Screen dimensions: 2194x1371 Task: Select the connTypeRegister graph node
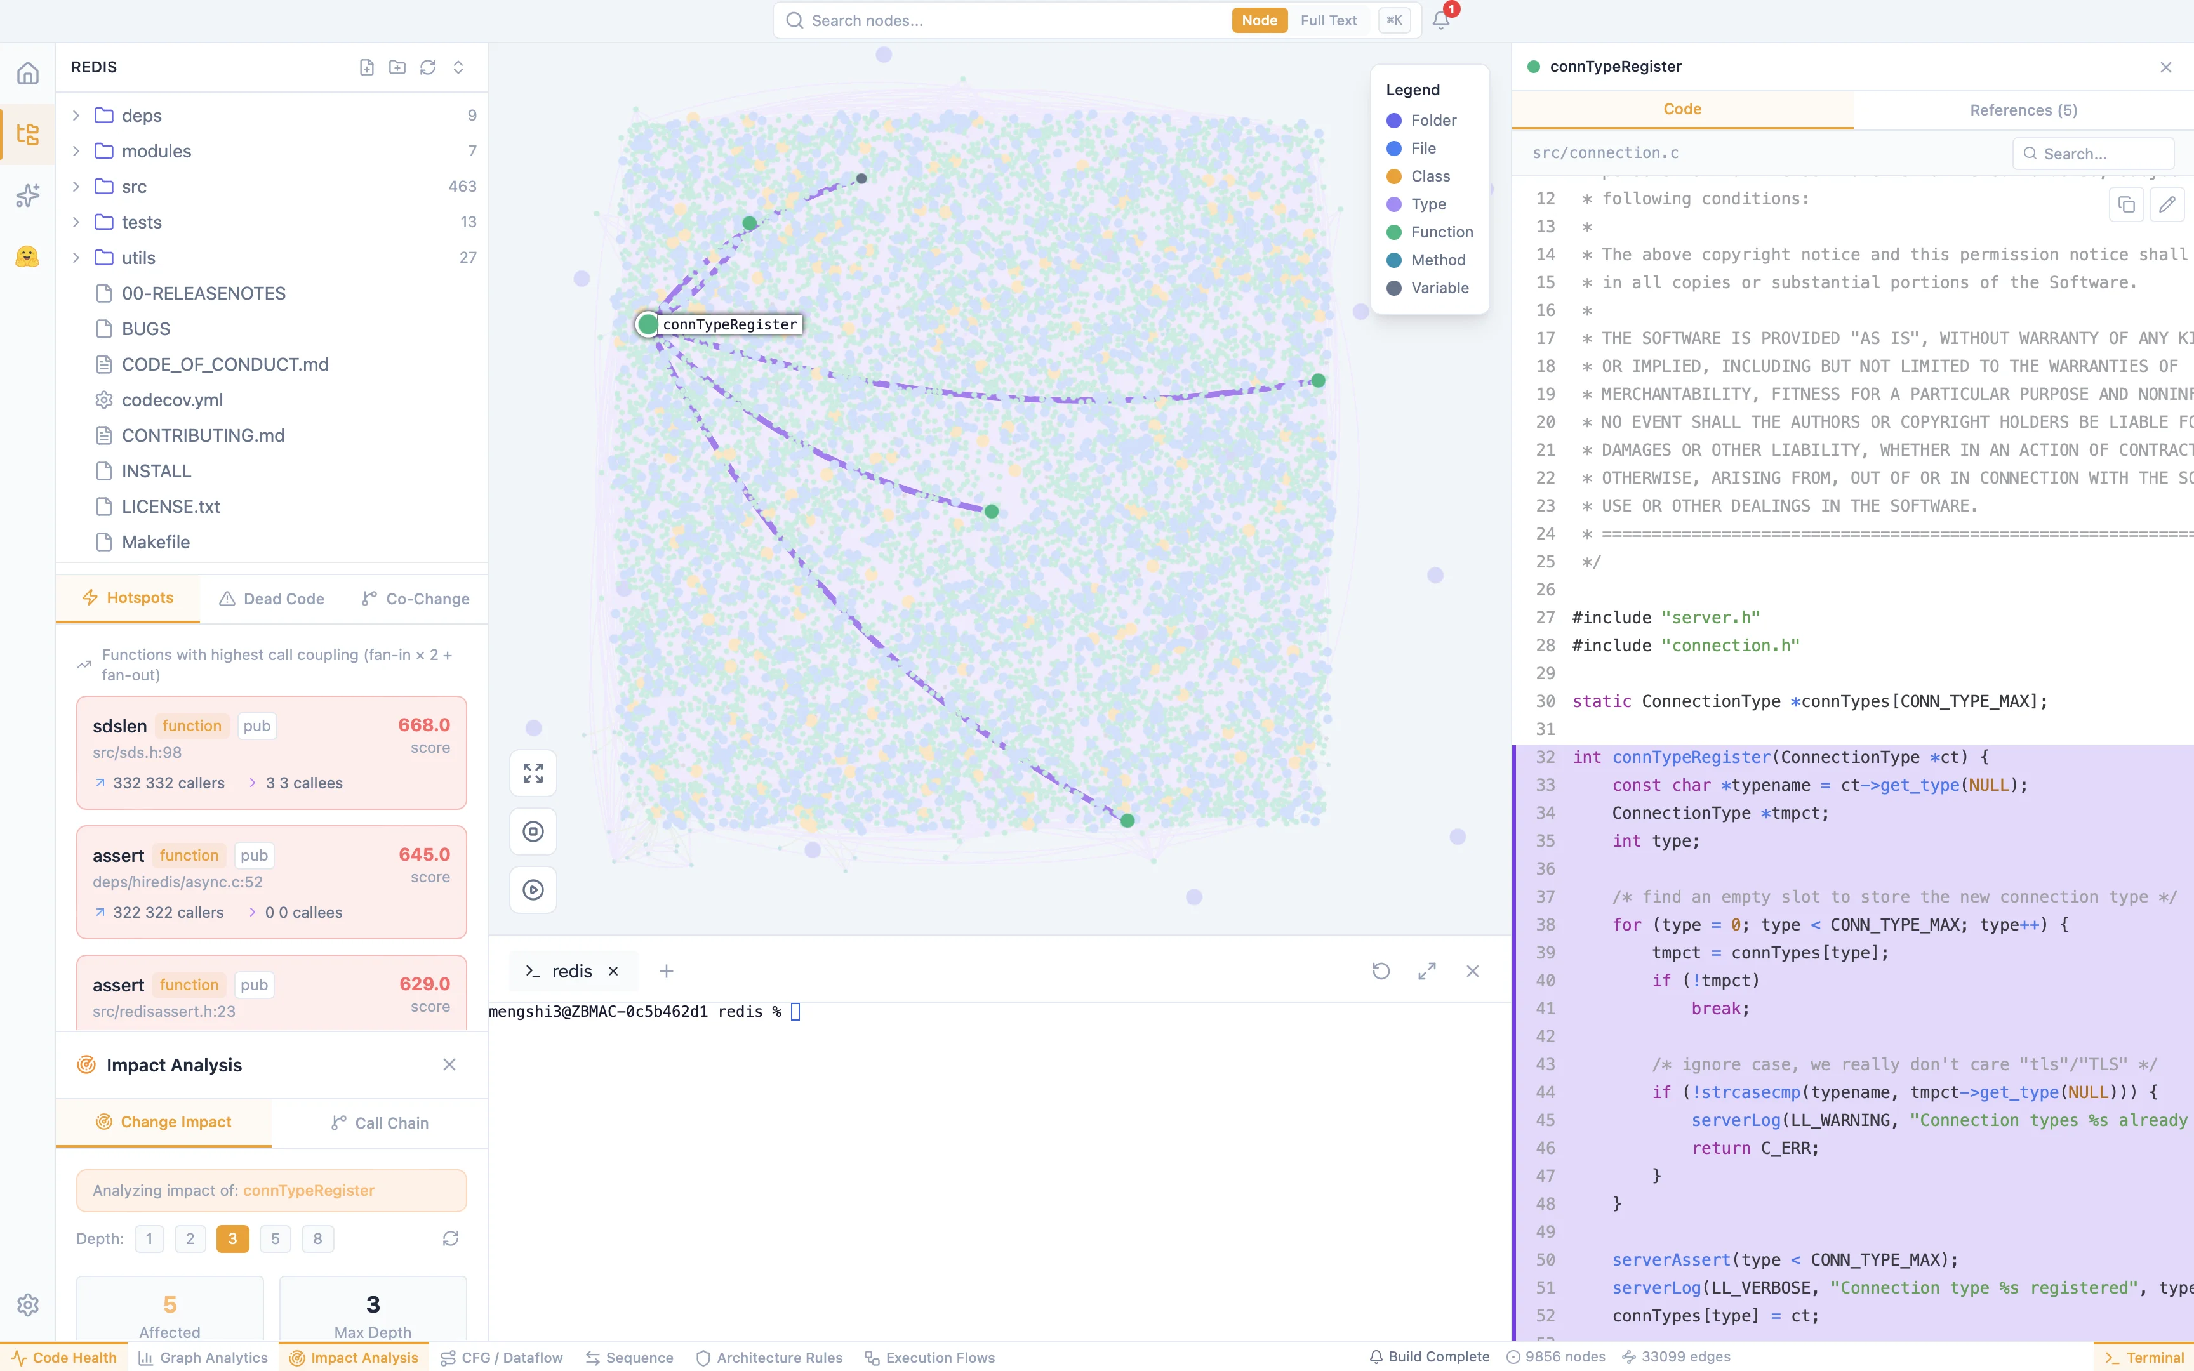pyautogui.click(x=648, y=324)
